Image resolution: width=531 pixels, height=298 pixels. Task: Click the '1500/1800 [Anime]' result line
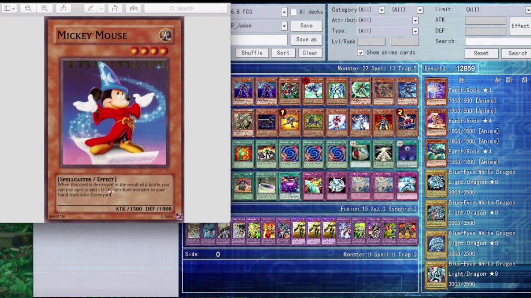coord(474,162)
